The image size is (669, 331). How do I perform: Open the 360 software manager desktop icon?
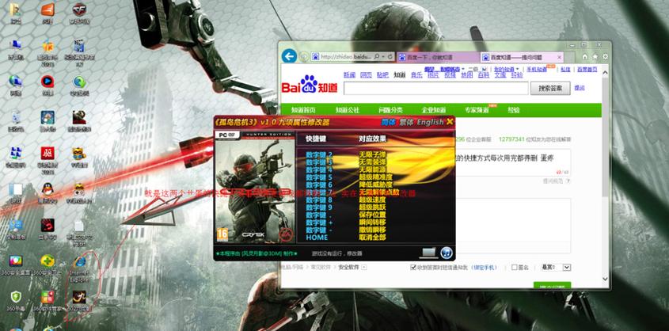48,296
